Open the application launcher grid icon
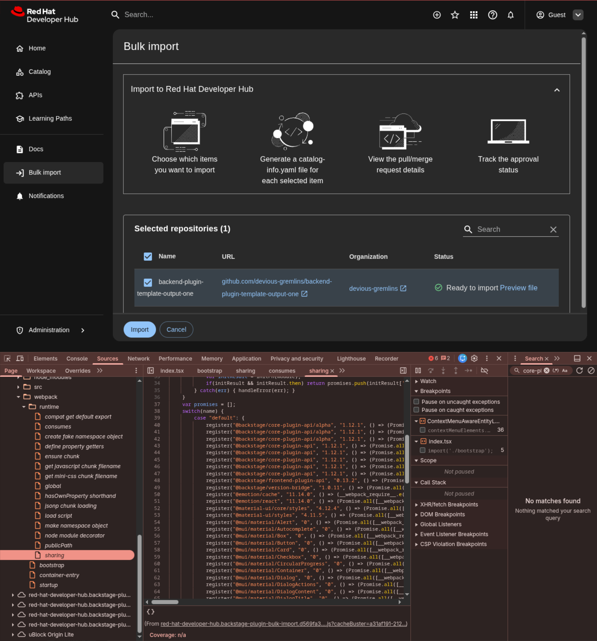This screenshot has height=641, width=597. (x=473, y=15)
